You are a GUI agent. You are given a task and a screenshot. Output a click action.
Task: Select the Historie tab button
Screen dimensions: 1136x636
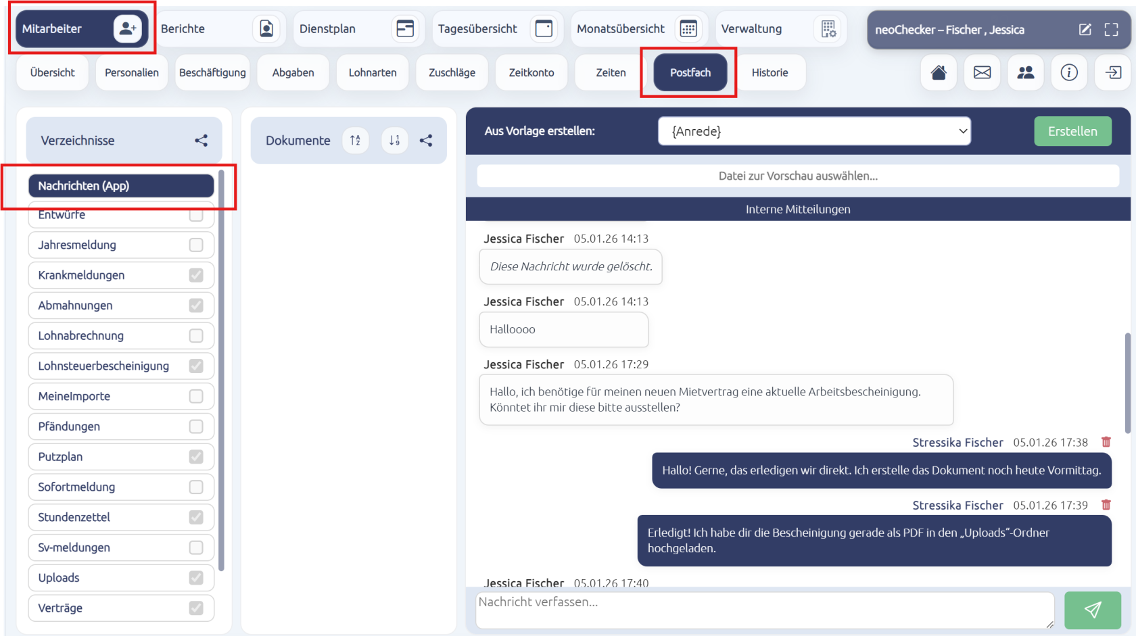(770, 72)
